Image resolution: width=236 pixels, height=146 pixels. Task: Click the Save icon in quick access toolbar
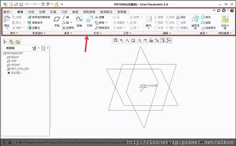point(21,4)
